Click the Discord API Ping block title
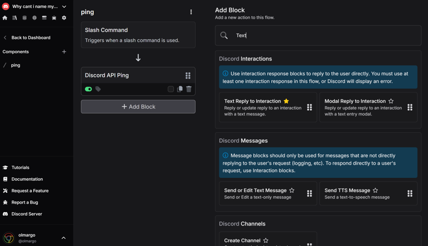The height and width of the screenshot is (246, 428). pyautogui.click(x=107, y=75)
